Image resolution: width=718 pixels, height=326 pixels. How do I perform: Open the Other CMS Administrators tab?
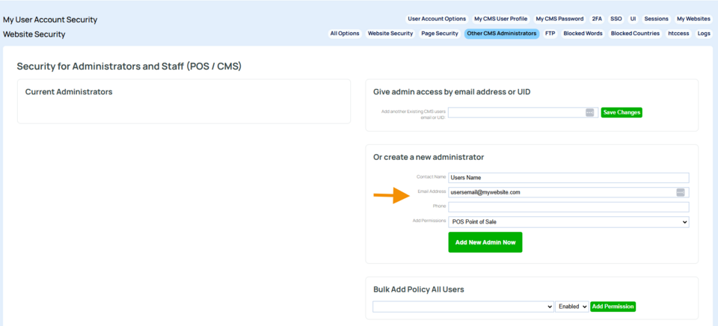pos(502,34)
